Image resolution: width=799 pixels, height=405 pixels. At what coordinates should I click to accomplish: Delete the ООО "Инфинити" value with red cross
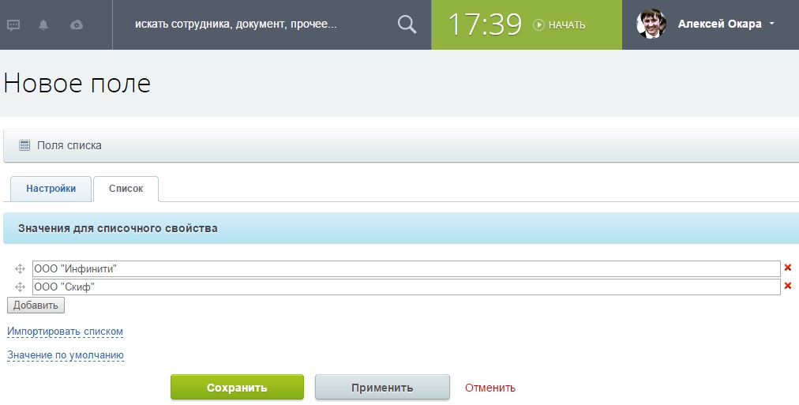(787, 268)
